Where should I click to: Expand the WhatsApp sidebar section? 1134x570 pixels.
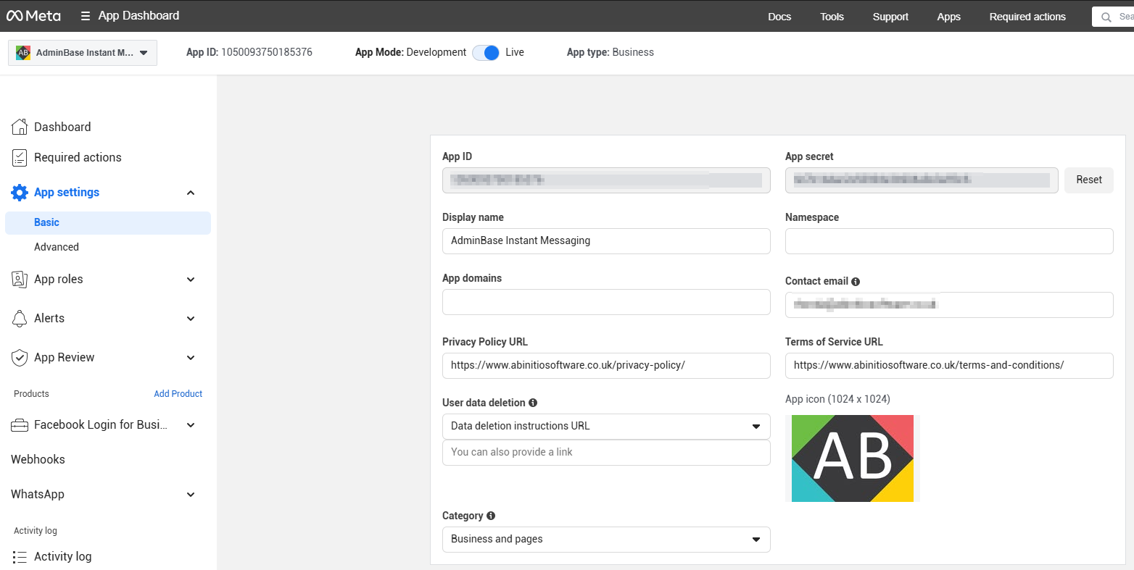coord(191,495)
